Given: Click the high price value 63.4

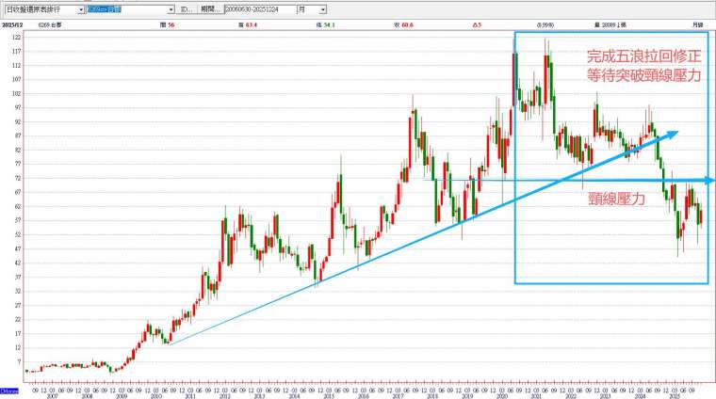Looking at the screenshot, I should [251, 24].
